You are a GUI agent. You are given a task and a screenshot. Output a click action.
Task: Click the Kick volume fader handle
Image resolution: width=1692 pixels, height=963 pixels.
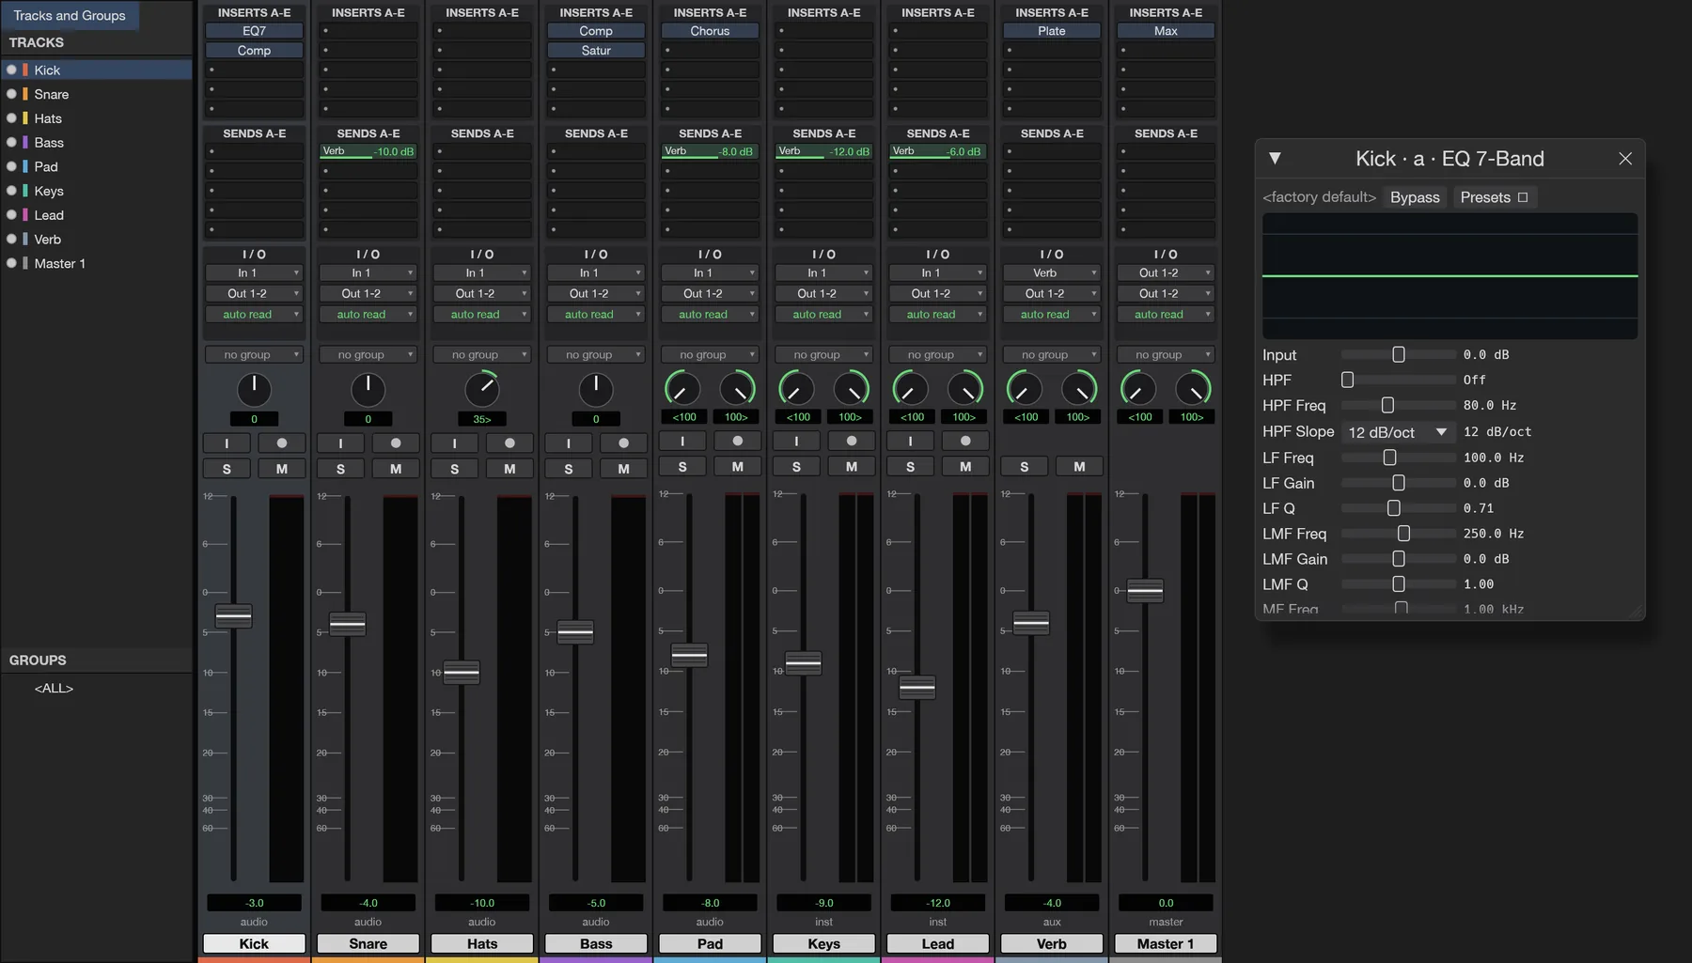(x=233, y=616)
